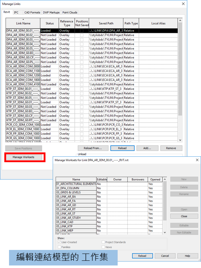
Task: Toggle Positions Not Saved for DPA_AR_3DM_00.02
Action: tap(82, 35)
